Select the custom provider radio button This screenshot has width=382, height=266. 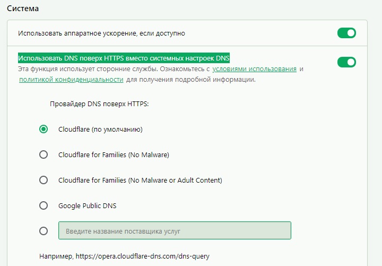(44, 231)
